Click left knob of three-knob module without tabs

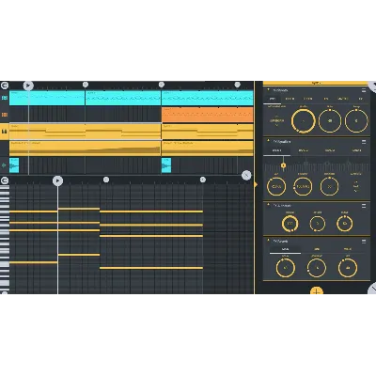coord(290,224)
